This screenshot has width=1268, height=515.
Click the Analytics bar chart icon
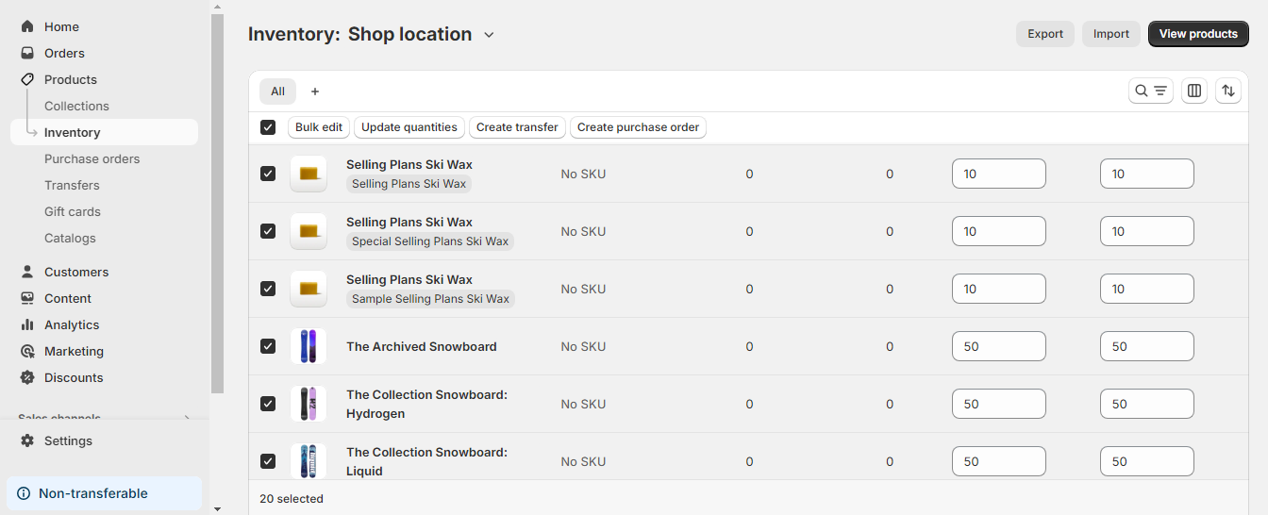(27, 324)
